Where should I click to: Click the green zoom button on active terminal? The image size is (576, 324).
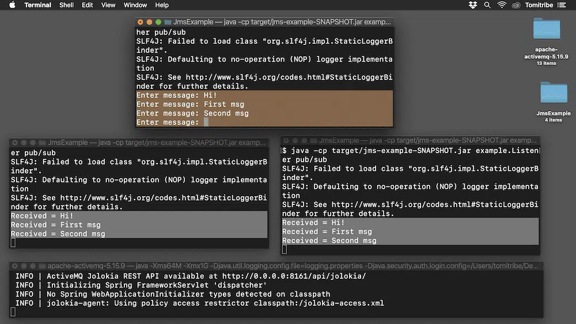click(x=158, y=22)
